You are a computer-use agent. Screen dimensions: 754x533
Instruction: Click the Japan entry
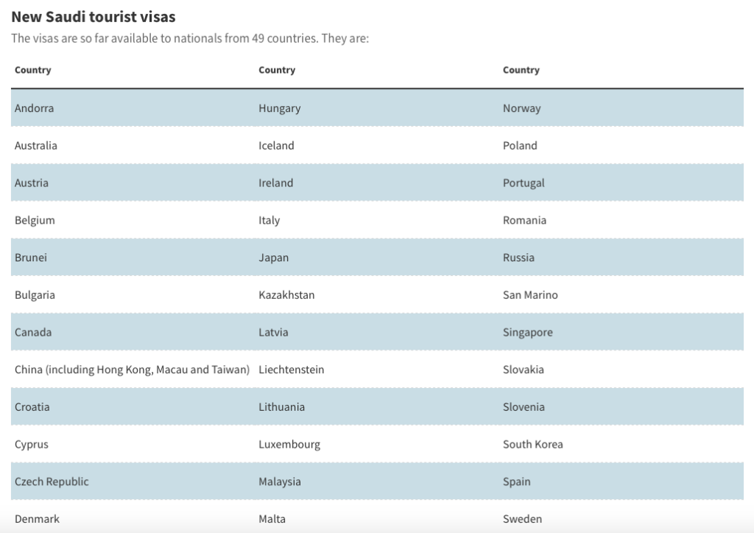point(274,258)
